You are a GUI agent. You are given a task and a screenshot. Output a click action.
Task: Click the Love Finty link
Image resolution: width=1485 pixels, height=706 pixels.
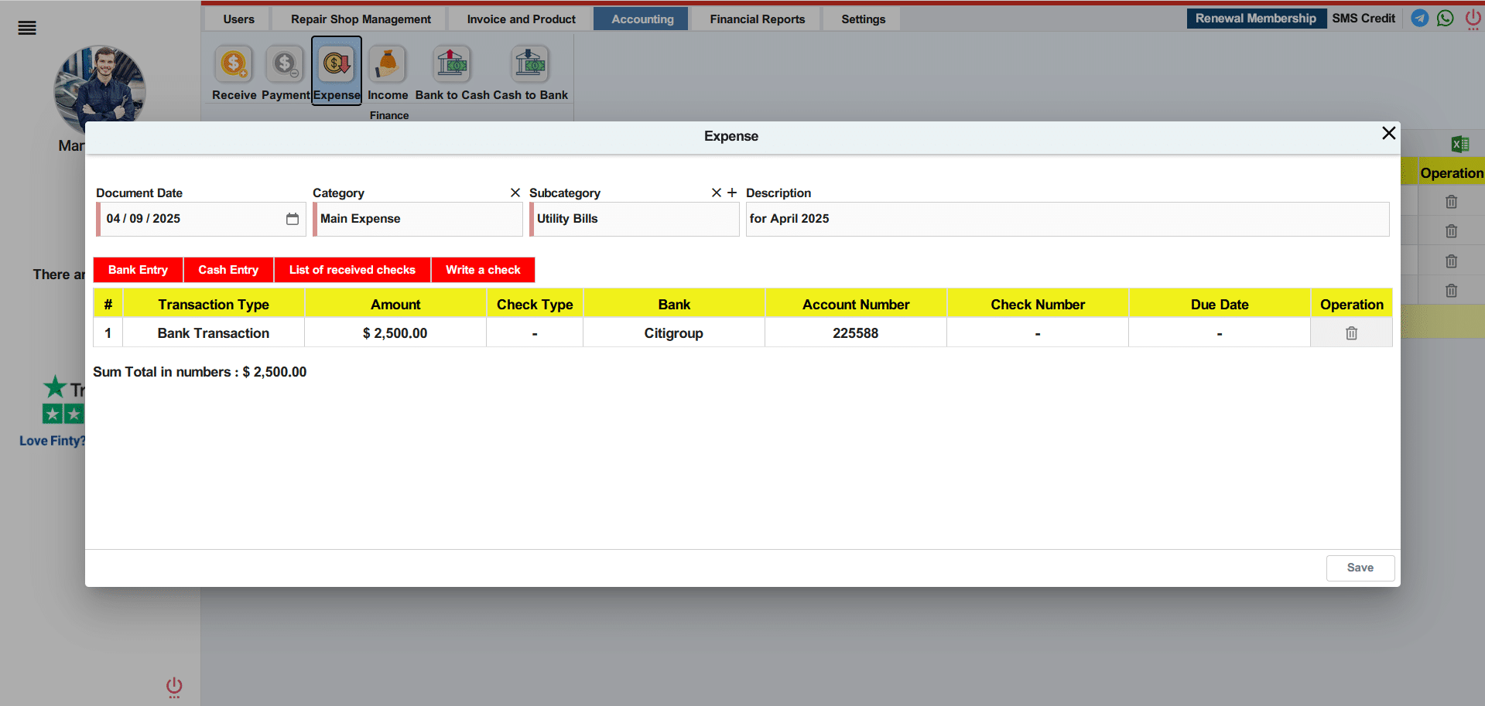[x=52, y=441]
